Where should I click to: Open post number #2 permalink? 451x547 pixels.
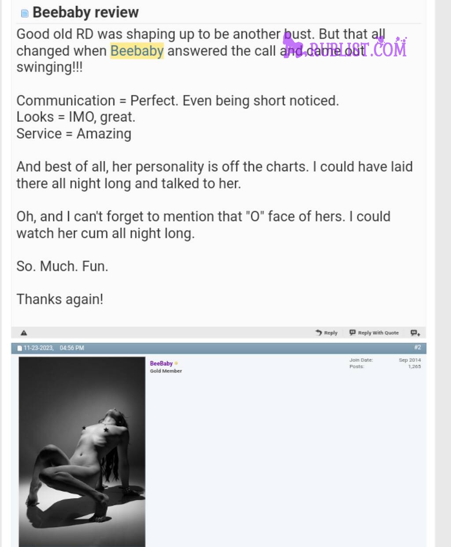(418, 347)
